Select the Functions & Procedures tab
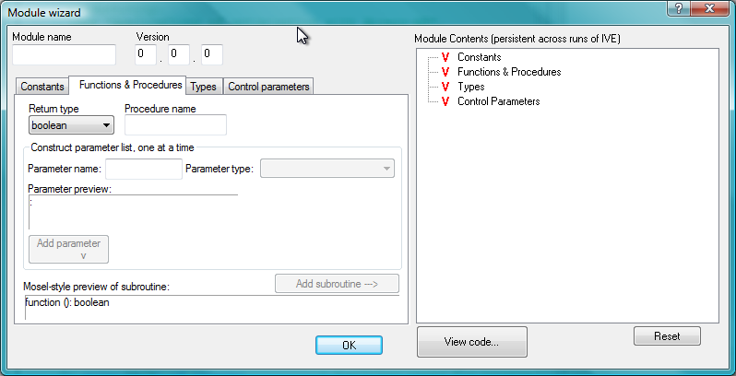This screenshot has width=736, height=376. pyautogui.click(x=130, y=85)
